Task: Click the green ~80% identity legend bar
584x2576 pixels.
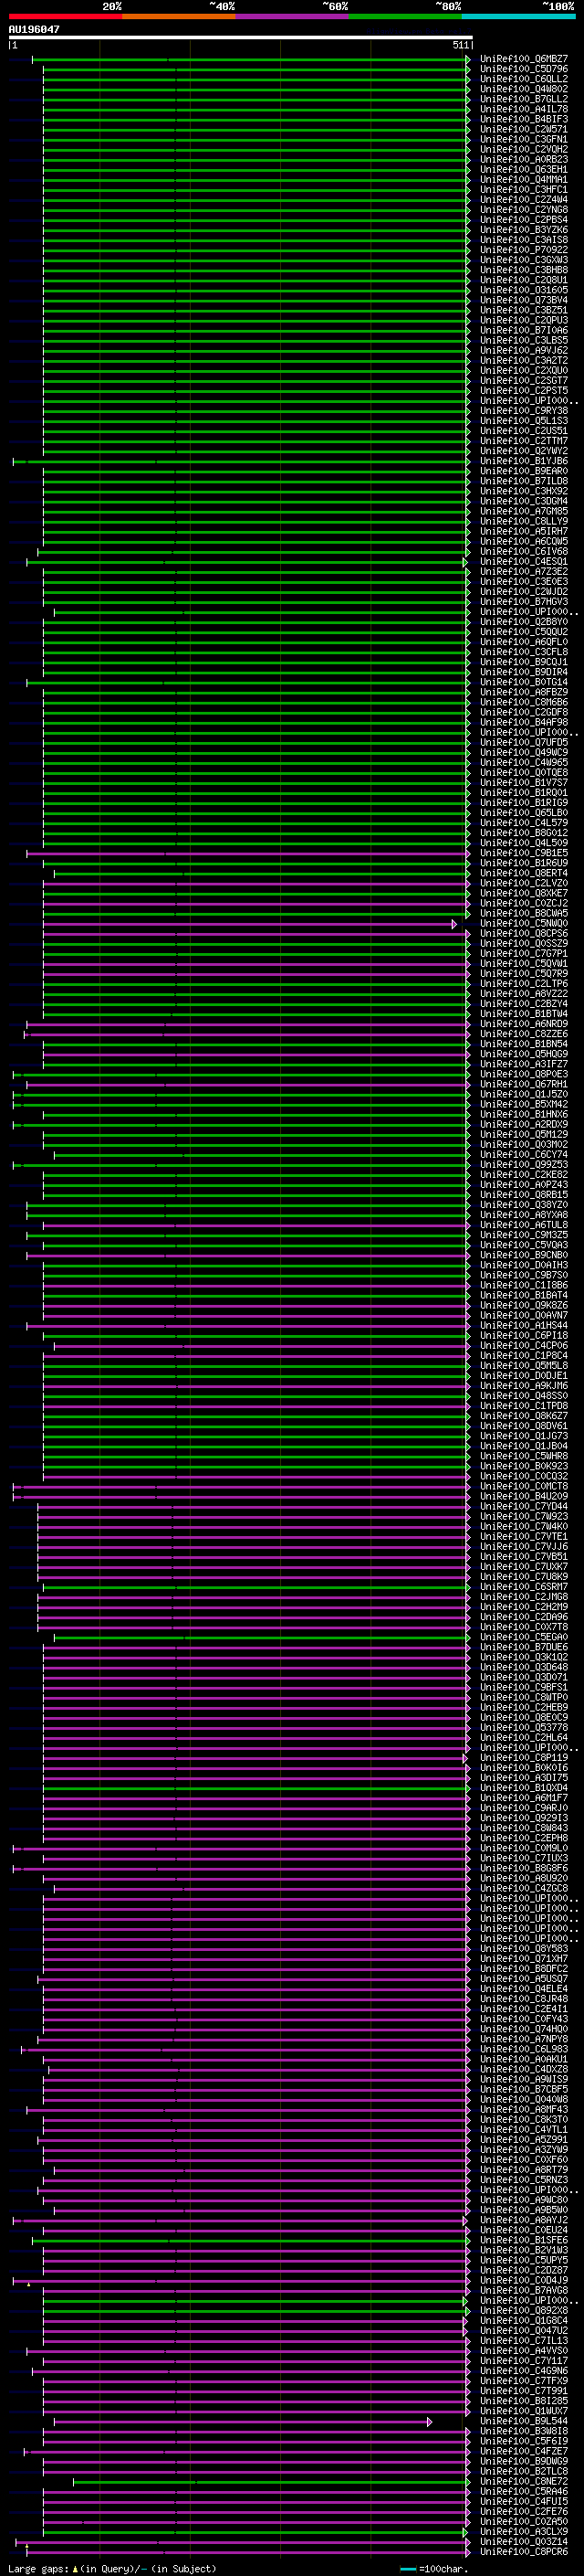Action: click(x=405, y=16)
